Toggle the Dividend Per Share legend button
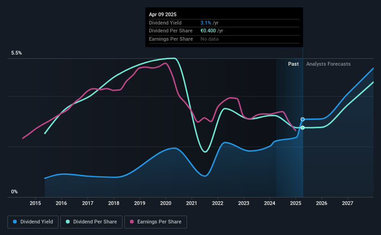Viewport: 381px width, 235px height. tap(91, 222)
